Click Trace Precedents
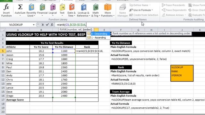The height and width of the screenshot is (115, 205). point(173,5)
